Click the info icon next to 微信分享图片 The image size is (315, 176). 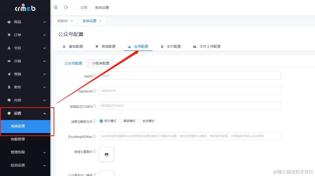94,151
